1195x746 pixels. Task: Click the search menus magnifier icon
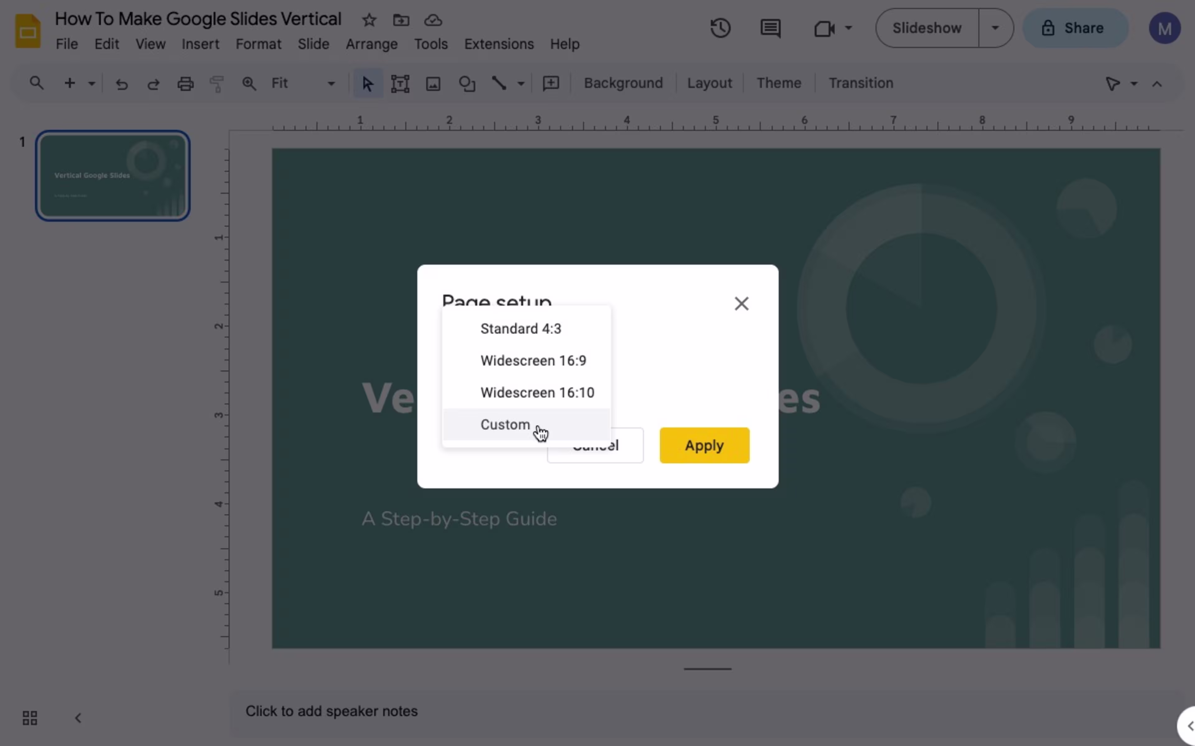pyautogui.click(x=36, y=83)
